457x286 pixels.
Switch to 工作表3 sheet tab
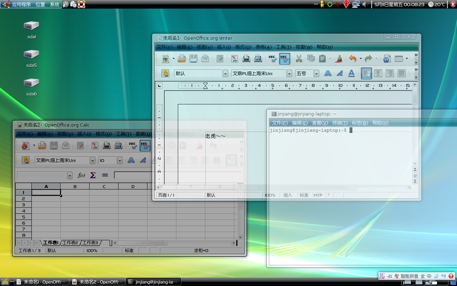point(90,243)
